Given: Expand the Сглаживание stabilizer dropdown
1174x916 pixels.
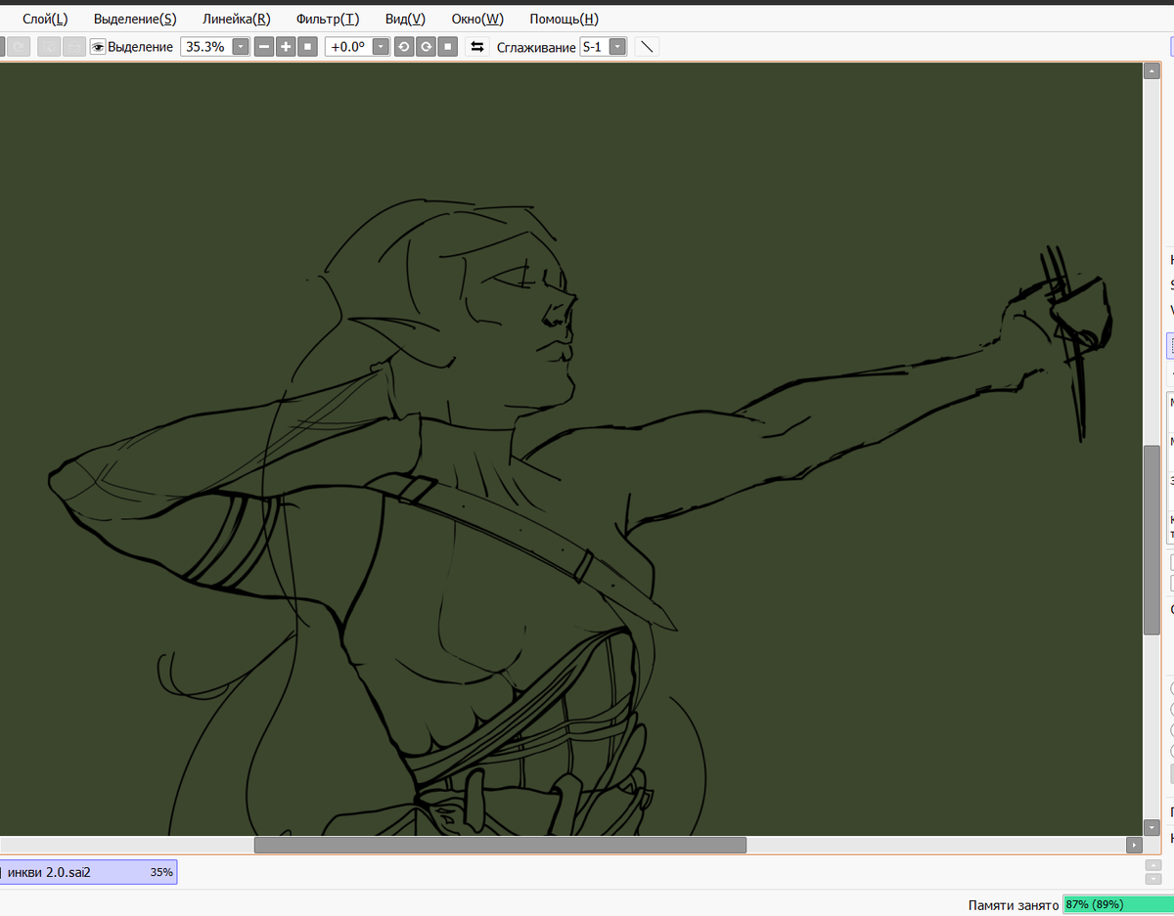Looking at the screenshot, I should pyautogui.click(x=617, y=47).
